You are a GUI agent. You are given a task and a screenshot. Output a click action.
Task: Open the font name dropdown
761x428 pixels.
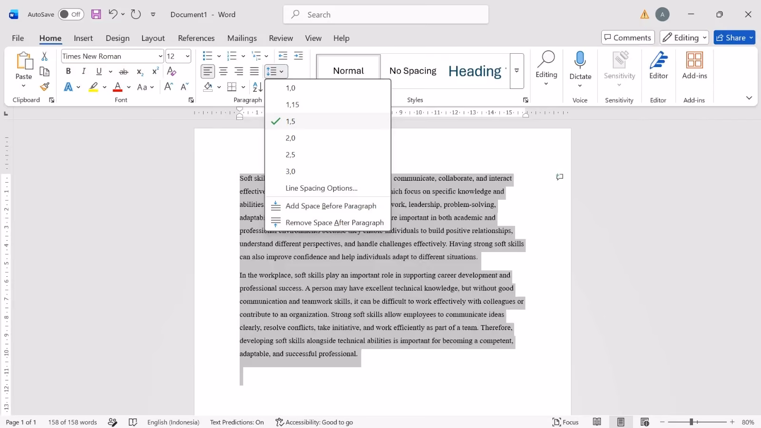pos(160,56)
